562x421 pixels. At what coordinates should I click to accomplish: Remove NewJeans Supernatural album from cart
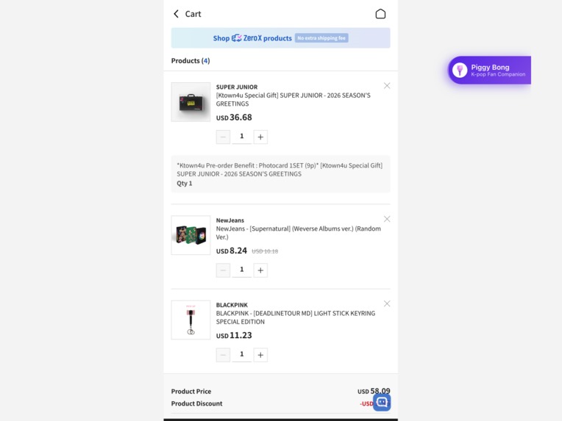pyautogui.click(x=387, y=219)
